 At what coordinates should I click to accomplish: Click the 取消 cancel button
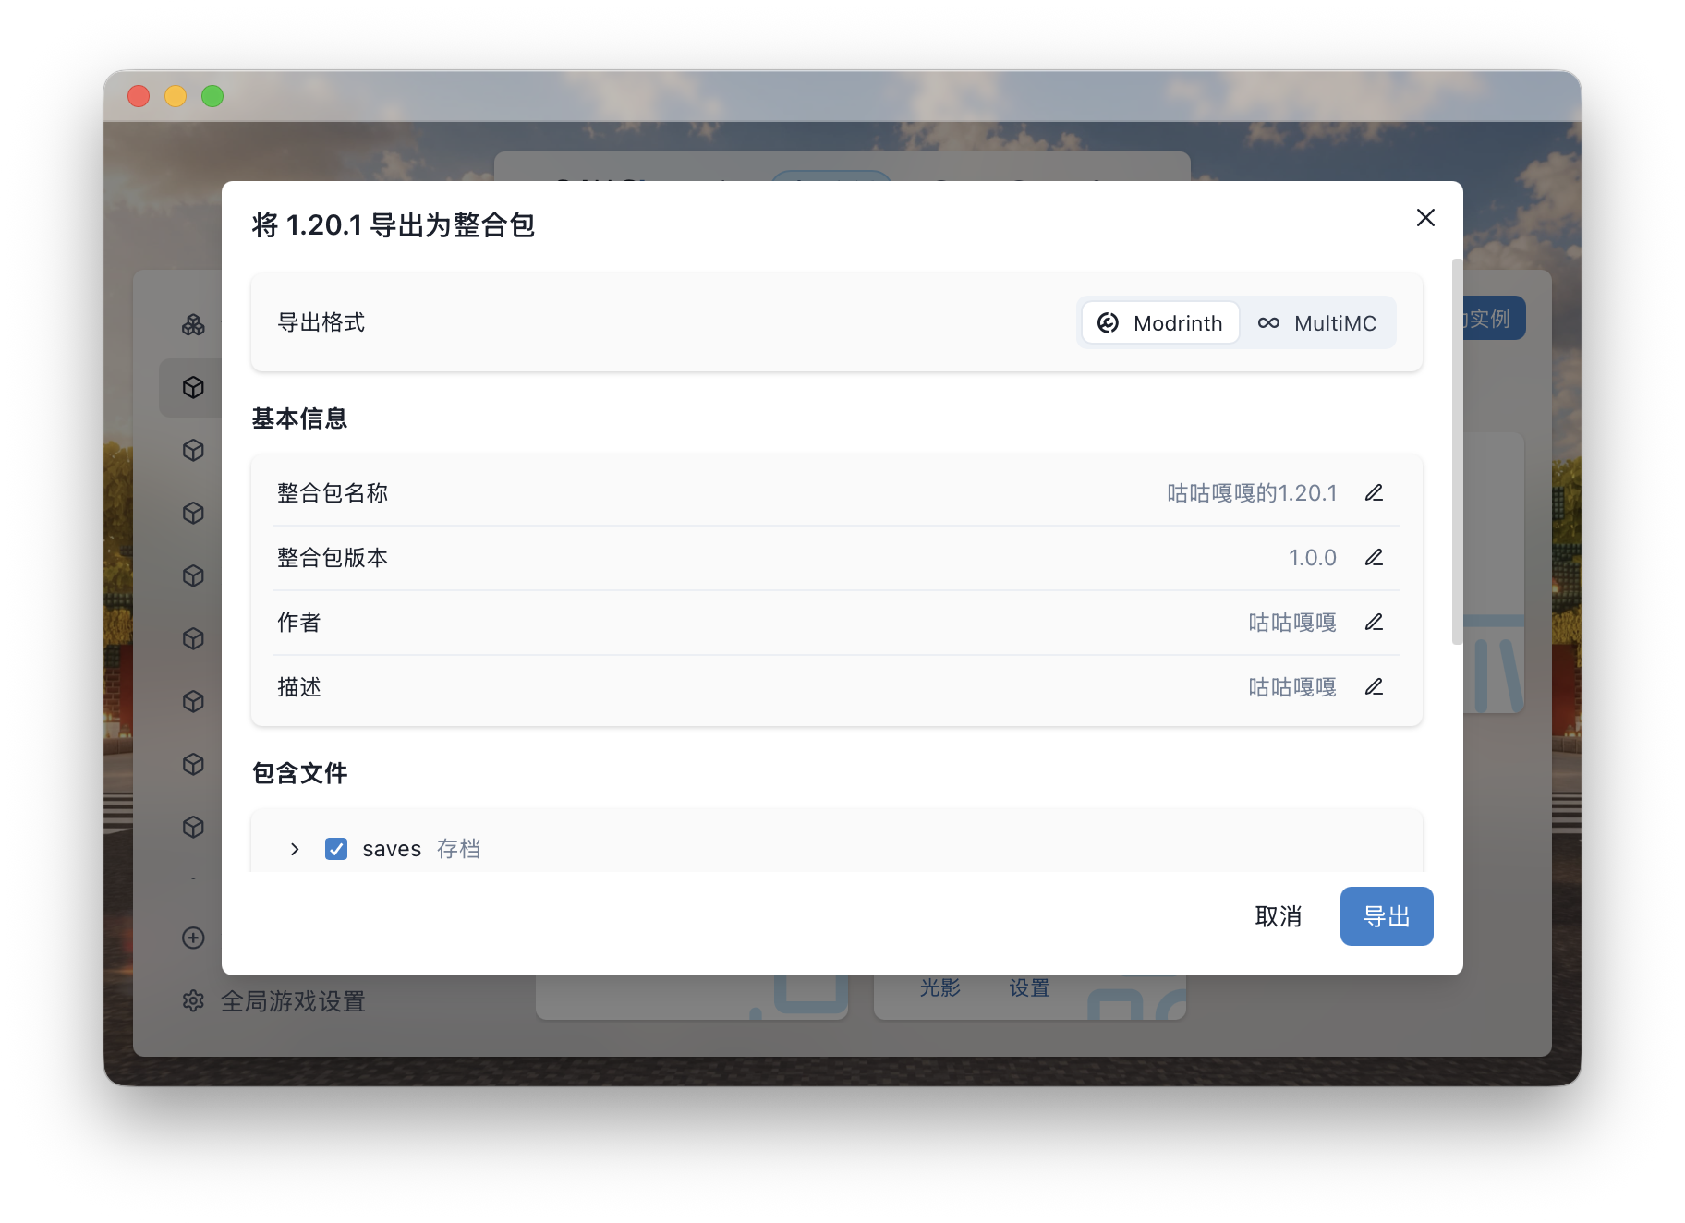[1279, 916]
